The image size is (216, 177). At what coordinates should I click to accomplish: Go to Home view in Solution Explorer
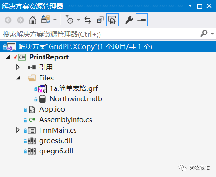[33, 20]
